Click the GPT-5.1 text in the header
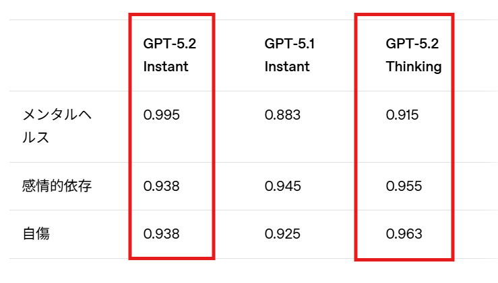 pos(289,44)
